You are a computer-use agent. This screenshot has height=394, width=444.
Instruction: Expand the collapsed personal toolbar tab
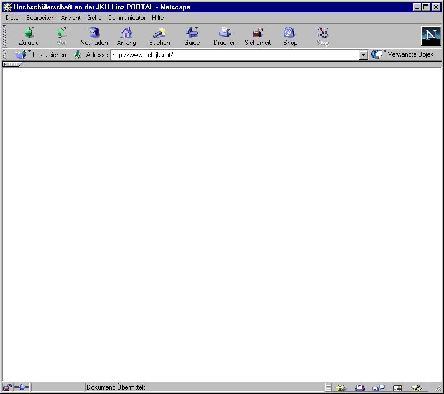pos(12,64)
